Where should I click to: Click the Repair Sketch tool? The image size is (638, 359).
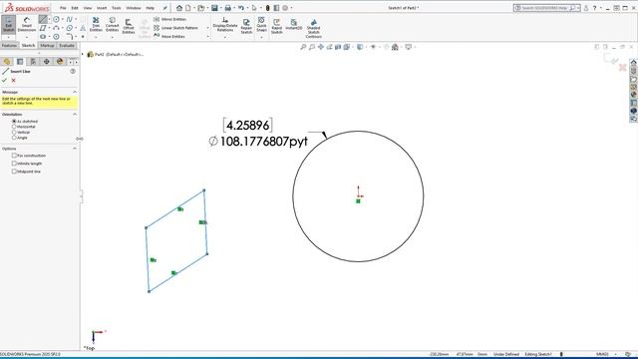click(x=246, y=27)
